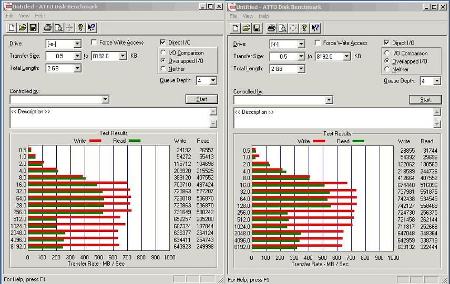Screen dimensions: 450x284
Task: Click red Write legend swatch, right window
Action: [x=319, y=141]
